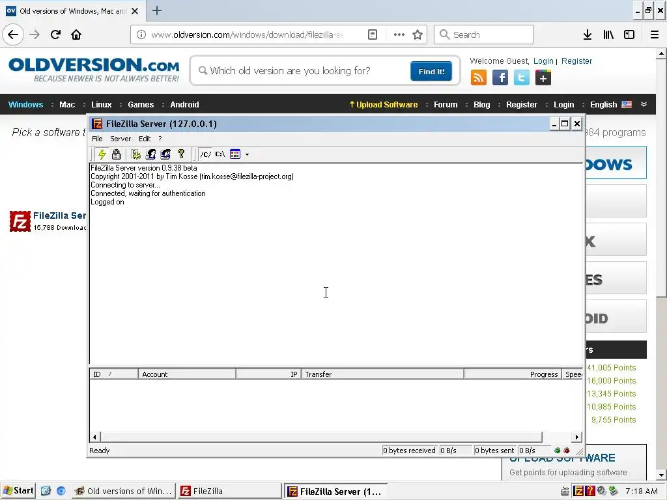Click the IP column header
667x500 pixels.
[268, 374]
